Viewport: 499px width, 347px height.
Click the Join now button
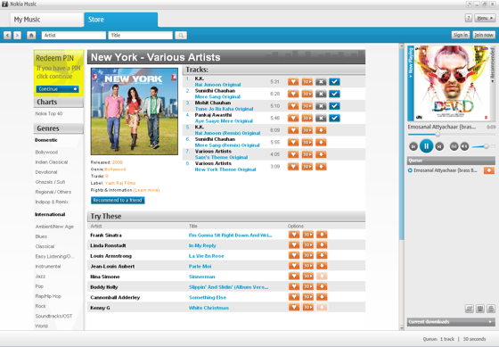[484, 35]
